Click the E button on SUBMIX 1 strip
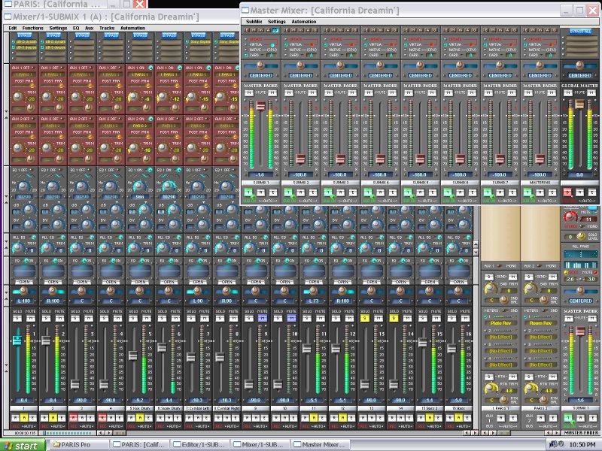 pos(248,30)
